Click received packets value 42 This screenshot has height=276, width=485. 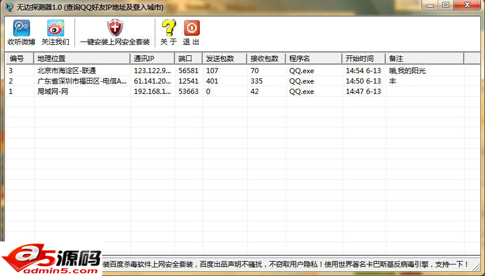coord(255,92)
